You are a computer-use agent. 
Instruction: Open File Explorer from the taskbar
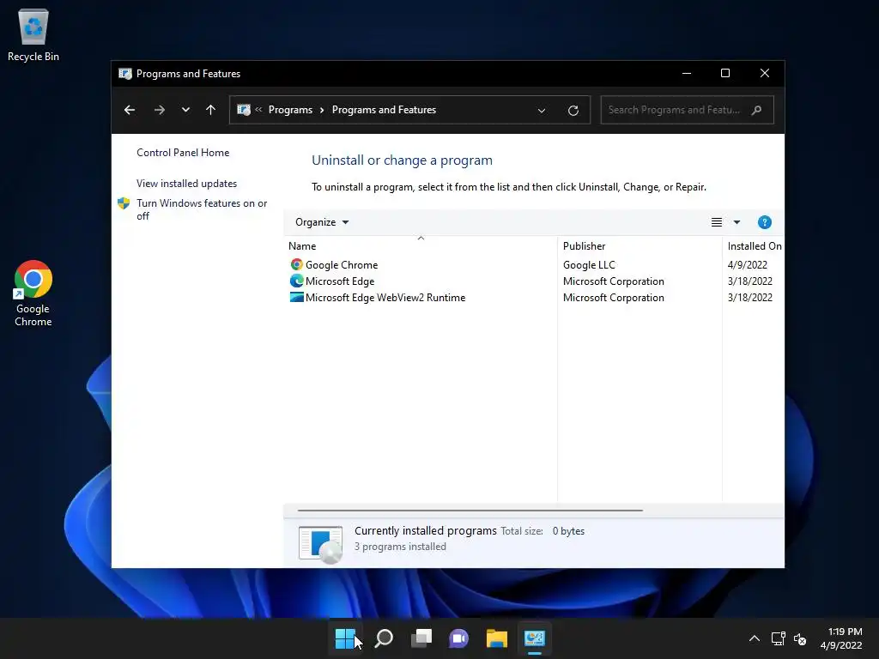pos(497,638)
